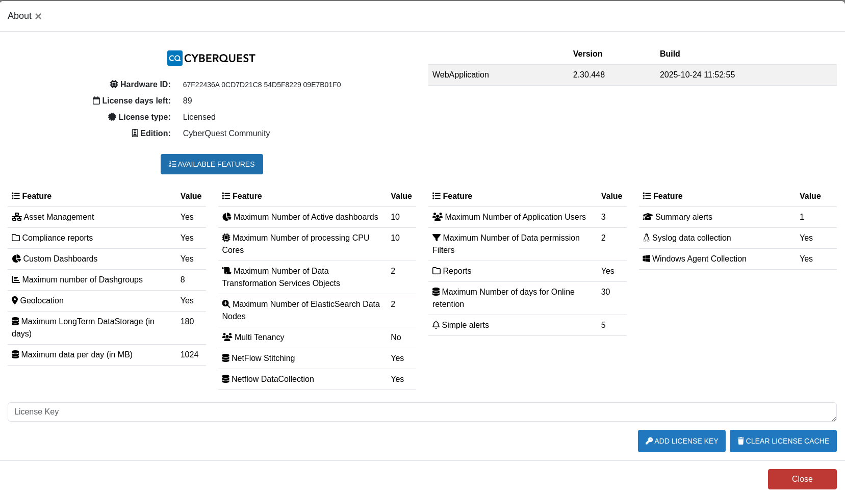Click the Geolocation pin icon
Viewport: 845px width, 493px height.
(x=15, y=300)
